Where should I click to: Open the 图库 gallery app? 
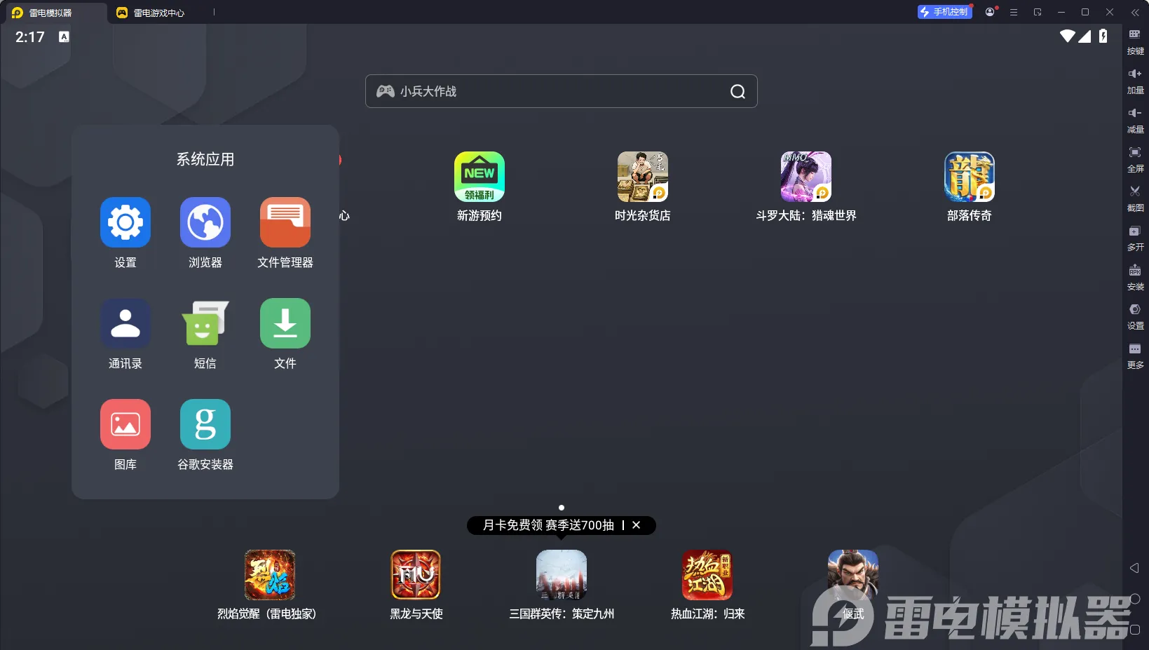125,424
